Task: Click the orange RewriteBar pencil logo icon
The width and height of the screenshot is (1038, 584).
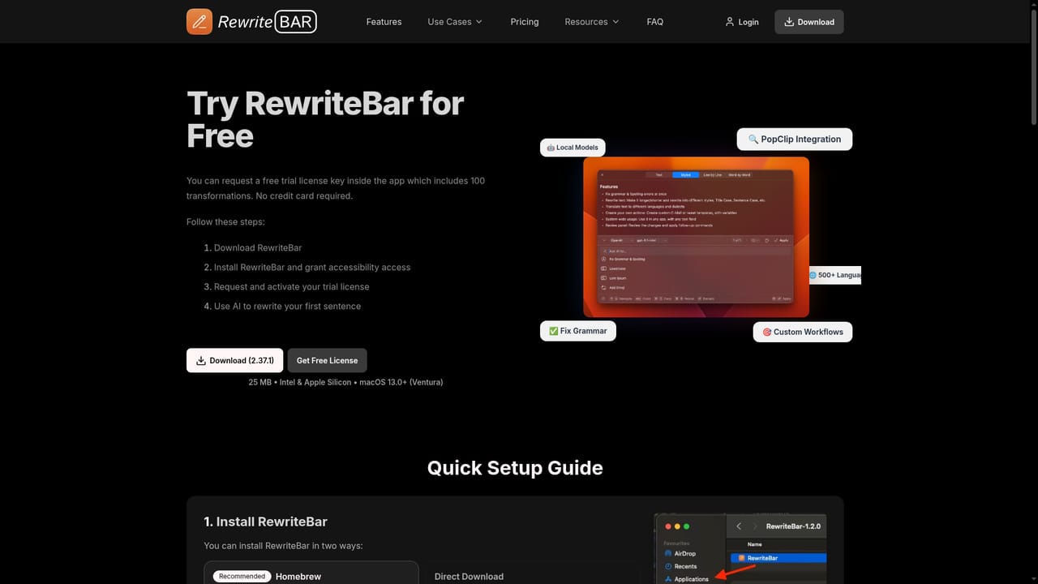Action: (x=199, y=22)
